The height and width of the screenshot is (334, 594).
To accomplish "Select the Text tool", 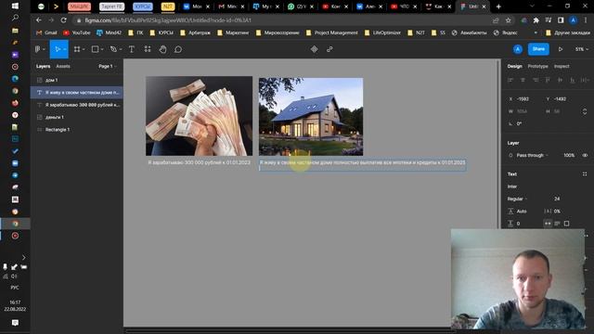I will pos(132,49).
